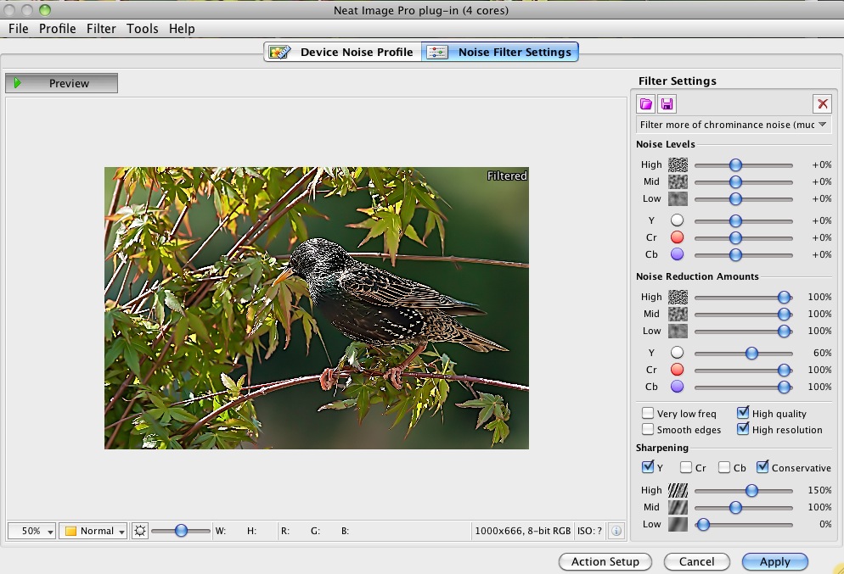Open the Filter menu
The image size is (844, 574).
[101, 29]
